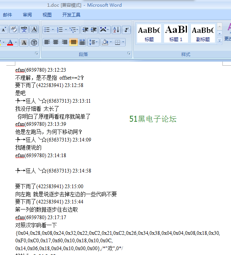Open numbering style dropdown

pos(66,30)
